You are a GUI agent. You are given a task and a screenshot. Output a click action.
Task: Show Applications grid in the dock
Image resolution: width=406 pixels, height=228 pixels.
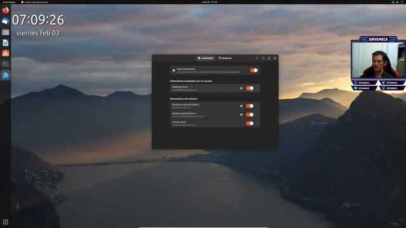(6, 222)
